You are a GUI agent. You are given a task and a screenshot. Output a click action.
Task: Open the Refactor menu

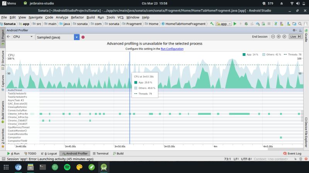pyautogui.click(x=77, y=17)
